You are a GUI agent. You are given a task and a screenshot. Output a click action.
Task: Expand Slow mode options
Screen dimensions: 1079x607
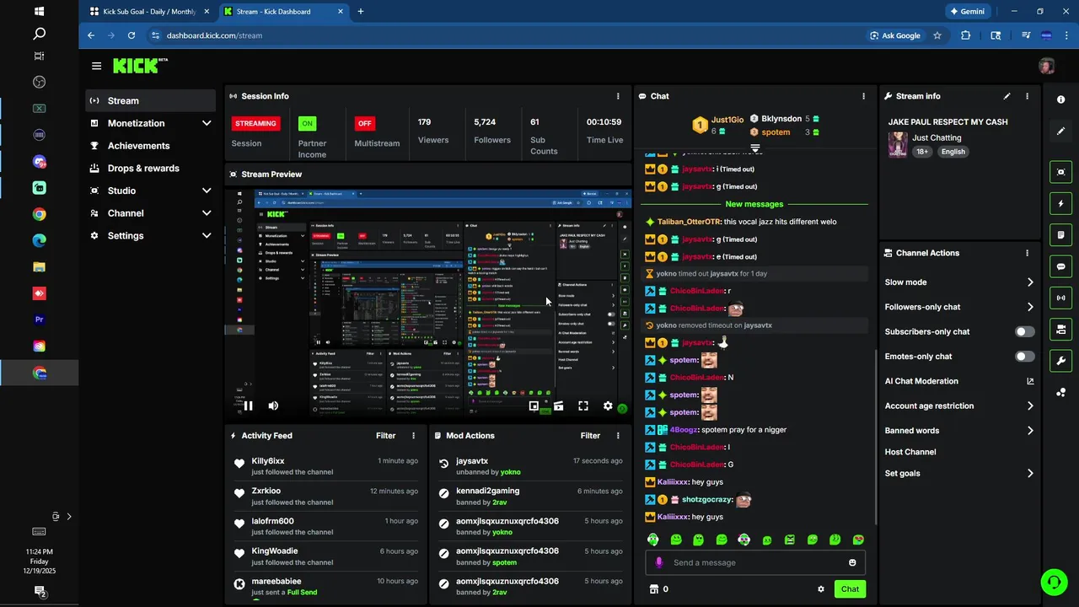tap(1030, 282)
